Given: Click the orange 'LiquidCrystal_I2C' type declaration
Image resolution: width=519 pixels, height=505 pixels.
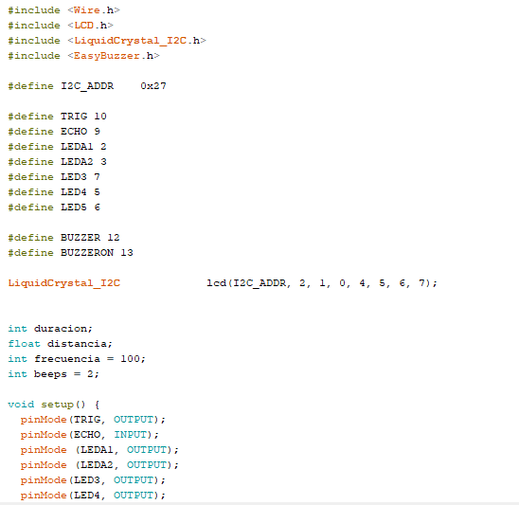Looking at the screenshot, I should tap(64, 283).
